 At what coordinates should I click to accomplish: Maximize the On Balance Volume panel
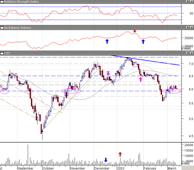click(x=188, y=27)
